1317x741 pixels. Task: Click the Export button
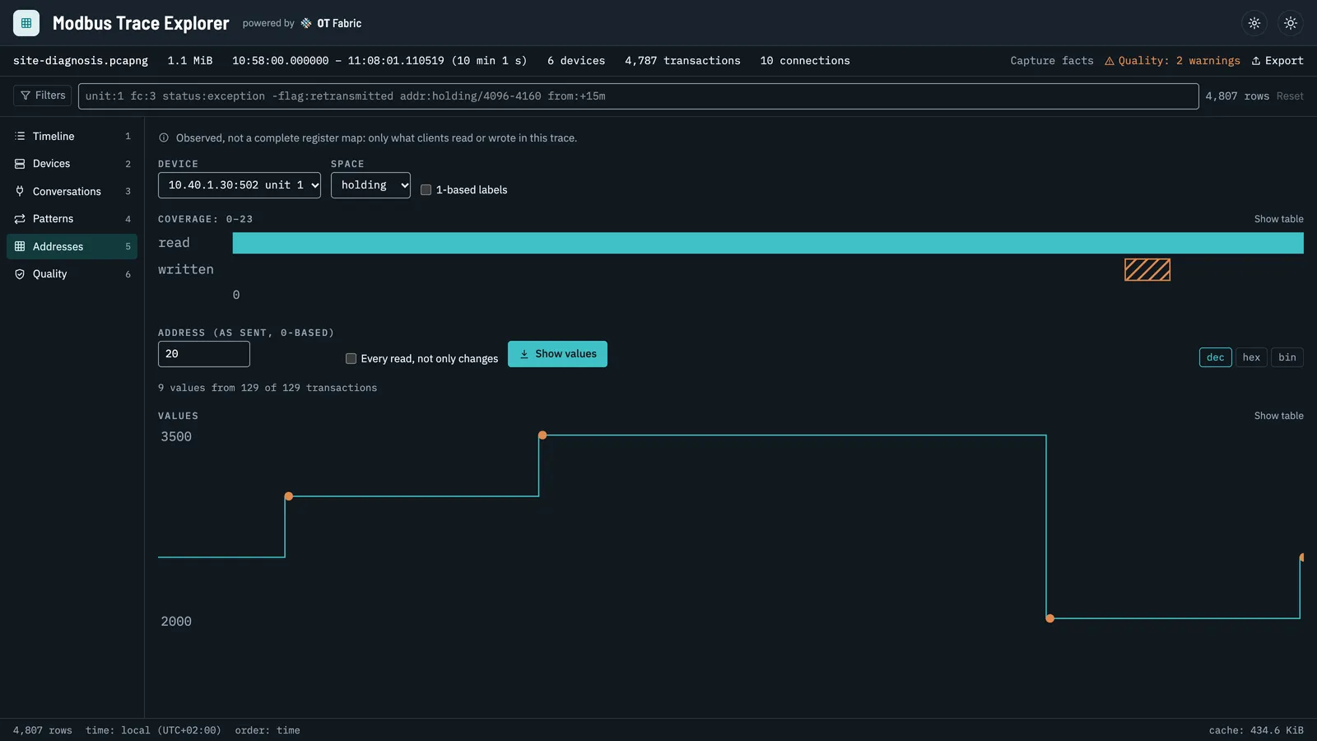1277,61
